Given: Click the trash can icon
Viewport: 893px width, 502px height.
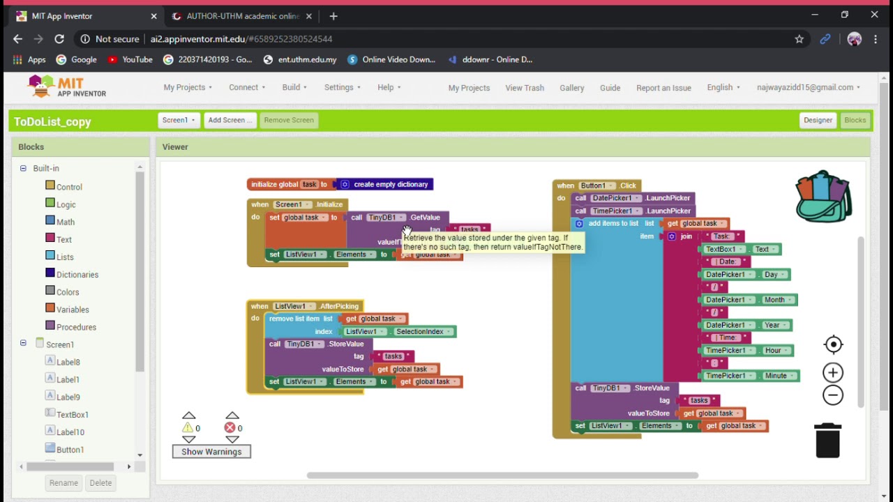Looking at the screenshot, I should click(828, 440).
